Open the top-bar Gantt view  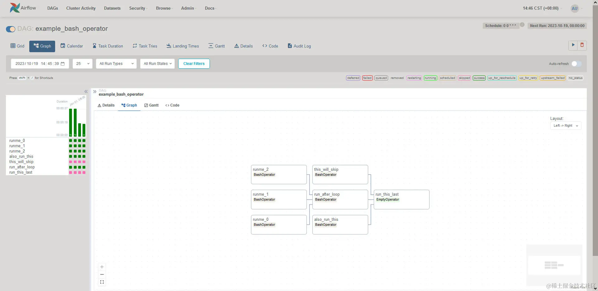click(216, 46)
